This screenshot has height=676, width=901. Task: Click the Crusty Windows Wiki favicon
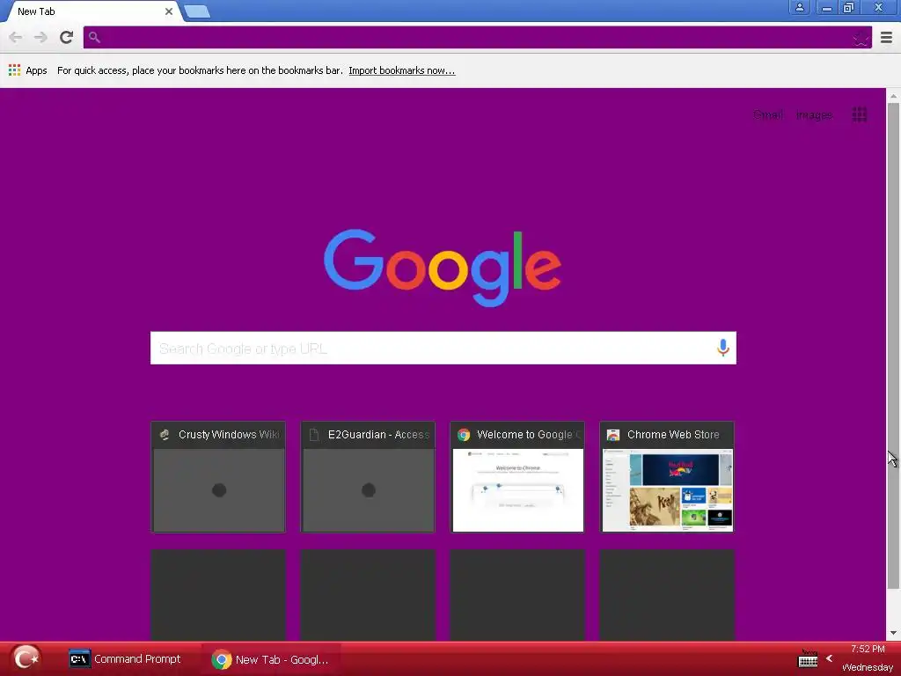point(165,435)
